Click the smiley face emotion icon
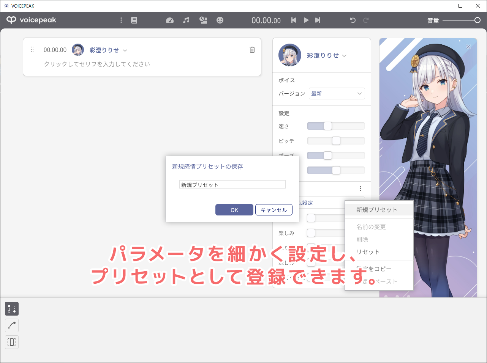The image size is (487, 363). (x=220, y=20)
